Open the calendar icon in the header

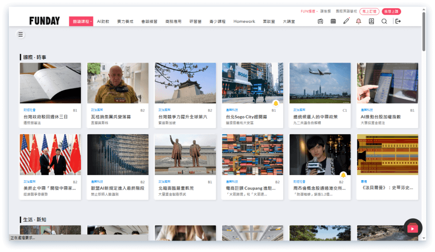pyautogui.click(x=333, y=21)
